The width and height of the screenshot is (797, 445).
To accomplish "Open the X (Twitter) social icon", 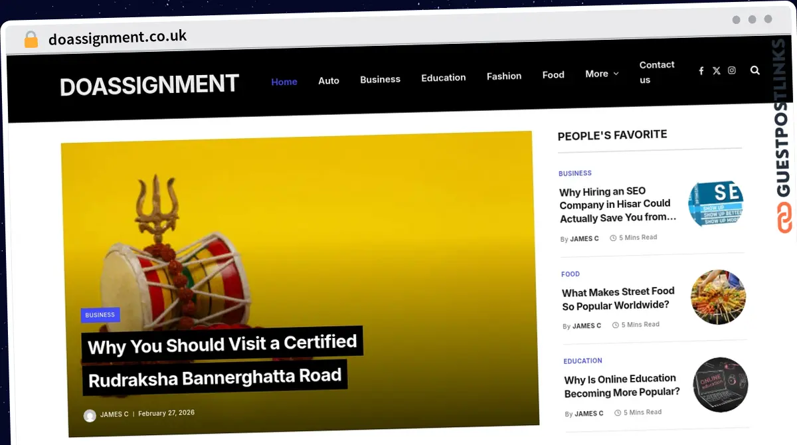I will point(716,71).
